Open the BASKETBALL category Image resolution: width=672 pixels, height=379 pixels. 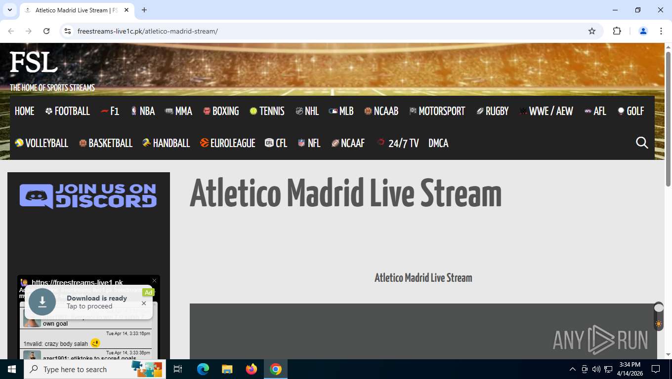point(106,143)
